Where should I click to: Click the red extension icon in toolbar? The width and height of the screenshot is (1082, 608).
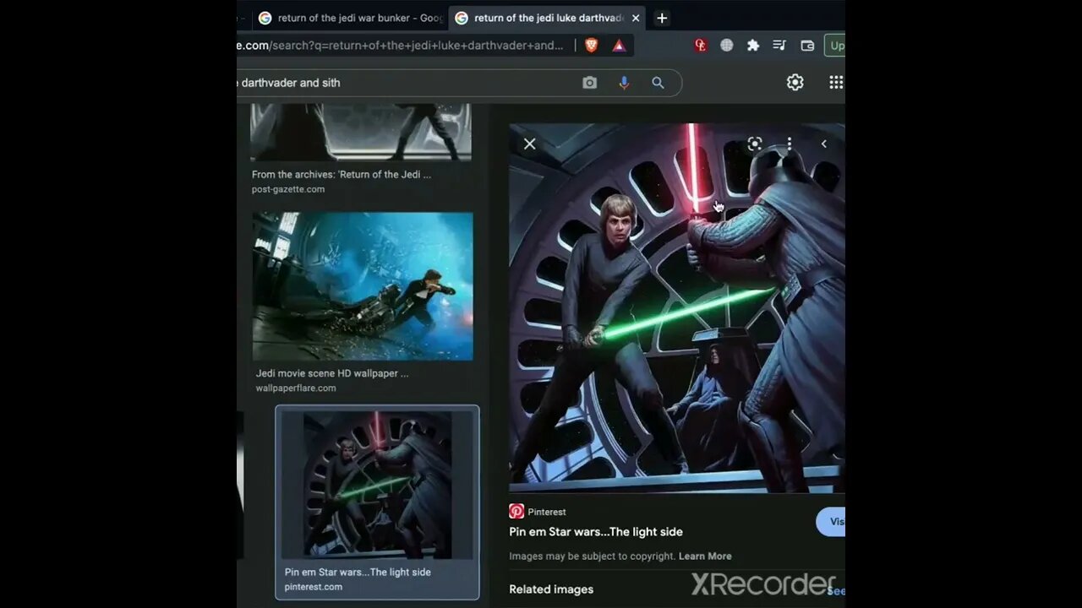point(700,46)
